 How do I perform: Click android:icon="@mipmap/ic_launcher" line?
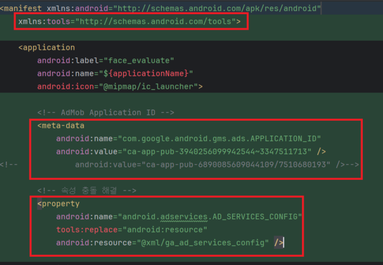[120, 86]
